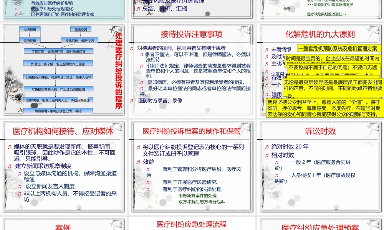Screen dimensions: 384x230
Task: Click the 谨防对方录音、录像 bullet
Action: (160, 101)
